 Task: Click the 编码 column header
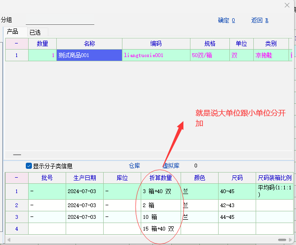click(156, 43)
